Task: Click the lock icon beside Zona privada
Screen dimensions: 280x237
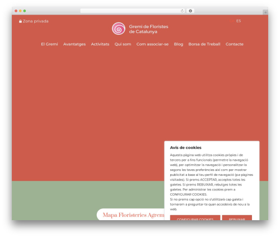Action: point(20,21)
